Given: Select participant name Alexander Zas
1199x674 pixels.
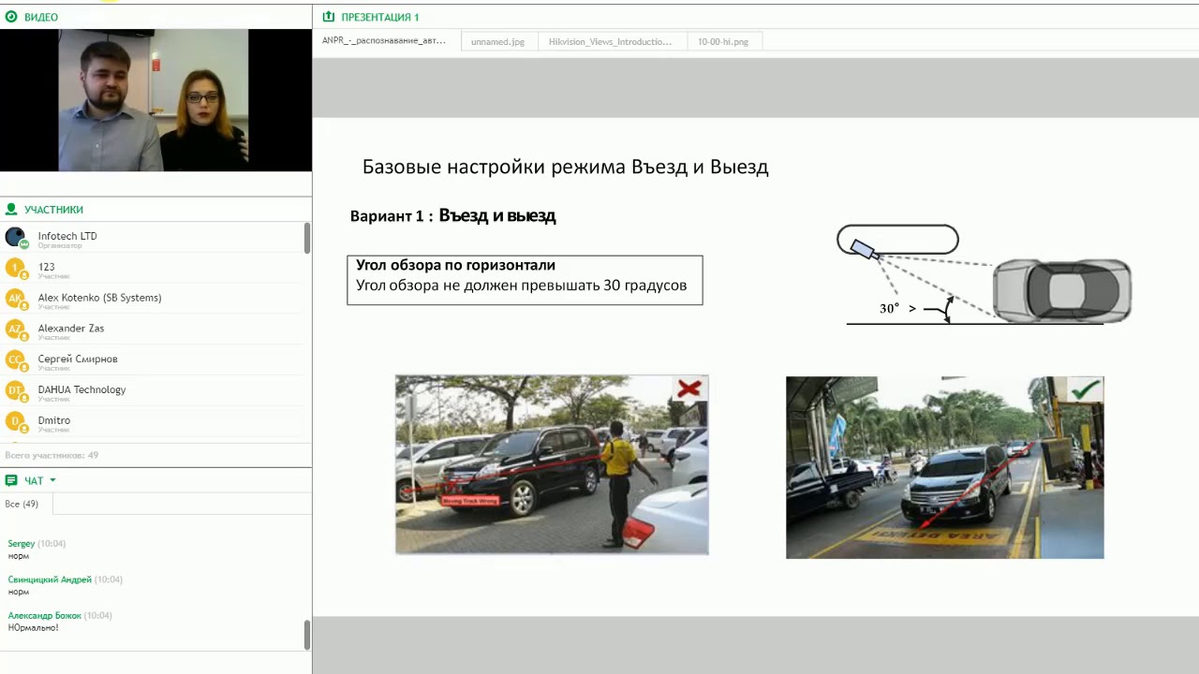Looking at the screenshot, I should (x=71, y=329).
